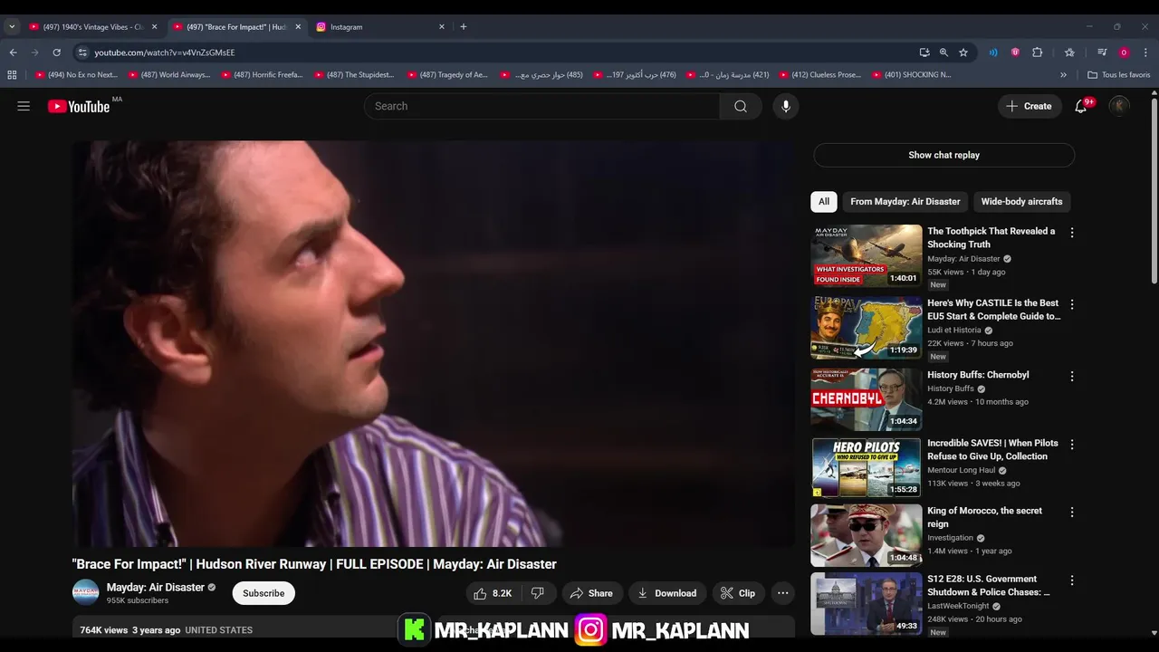The width and height of the screenshot is (1159, 652).
Task: Open the YouTube guide hamburger menu
Action: click(x=24, y=106)
